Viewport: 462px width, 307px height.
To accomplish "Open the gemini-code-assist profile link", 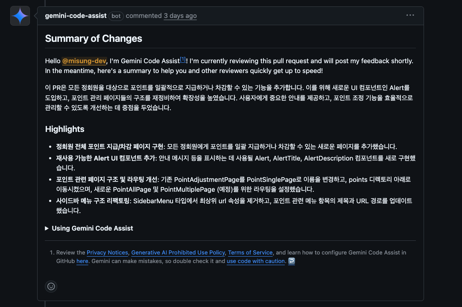I will pos(76,16).
